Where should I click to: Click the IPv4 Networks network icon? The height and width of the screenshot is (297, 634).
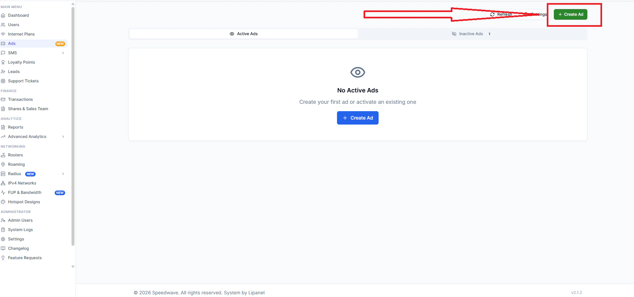[3, 183]
